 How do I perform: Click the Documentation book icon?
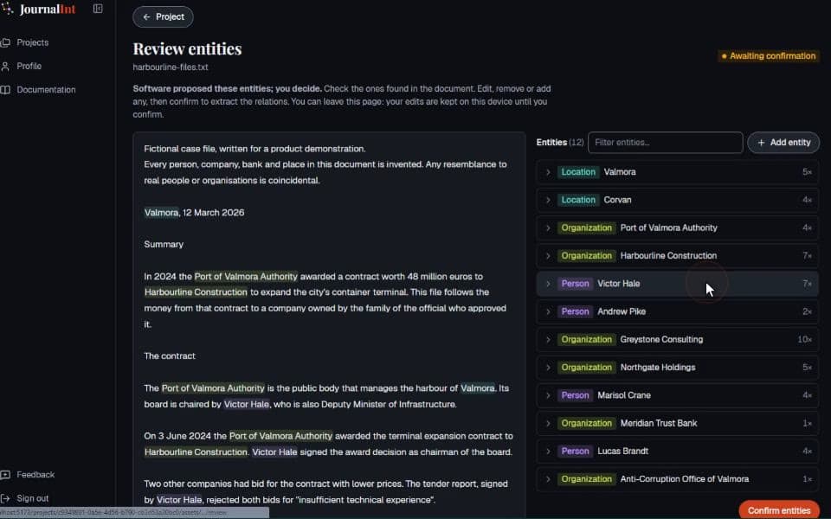coord(6,90)
